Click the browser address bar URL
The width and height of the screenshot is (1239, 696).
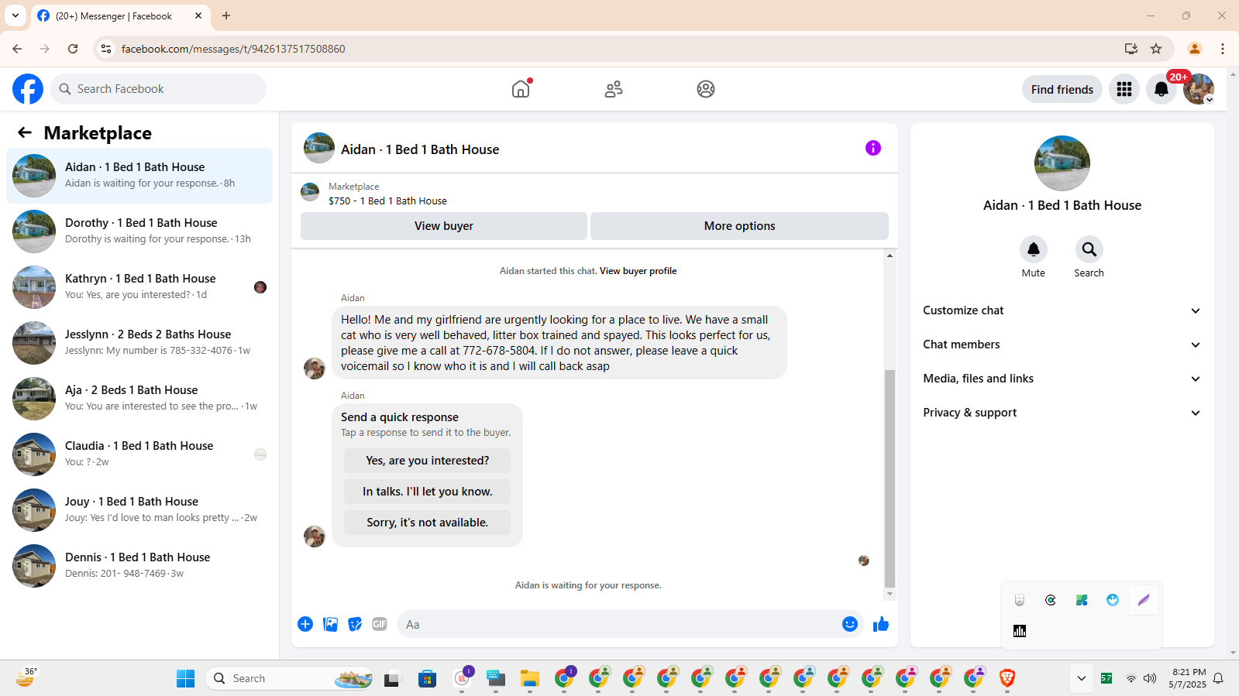(x=233, y=49)
